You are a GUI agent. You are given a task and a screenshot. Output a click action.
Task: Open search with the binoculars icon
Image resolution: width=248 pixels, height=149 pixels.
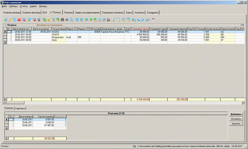pyautogui.click(x=62, y=20)
